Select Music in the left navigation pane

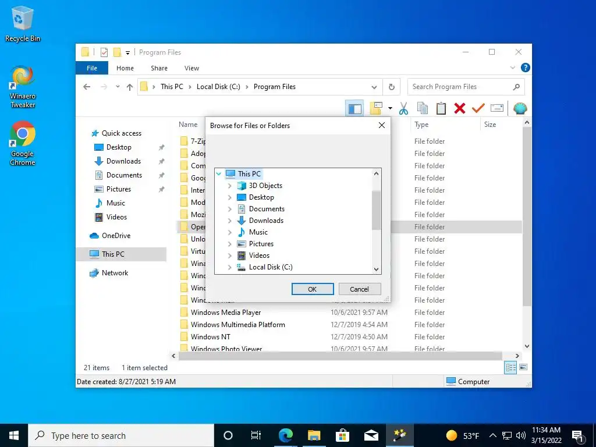coord(116,203)
